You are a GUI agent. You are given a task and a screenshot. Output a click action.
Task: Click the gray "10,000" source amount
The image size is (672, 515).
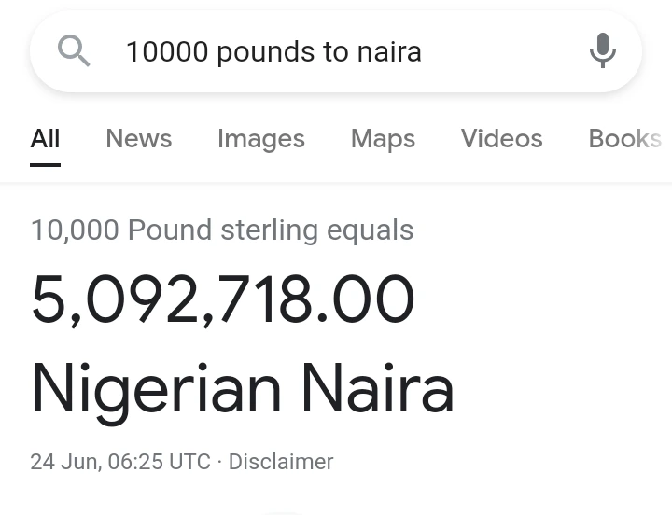(x=75, y=230)
